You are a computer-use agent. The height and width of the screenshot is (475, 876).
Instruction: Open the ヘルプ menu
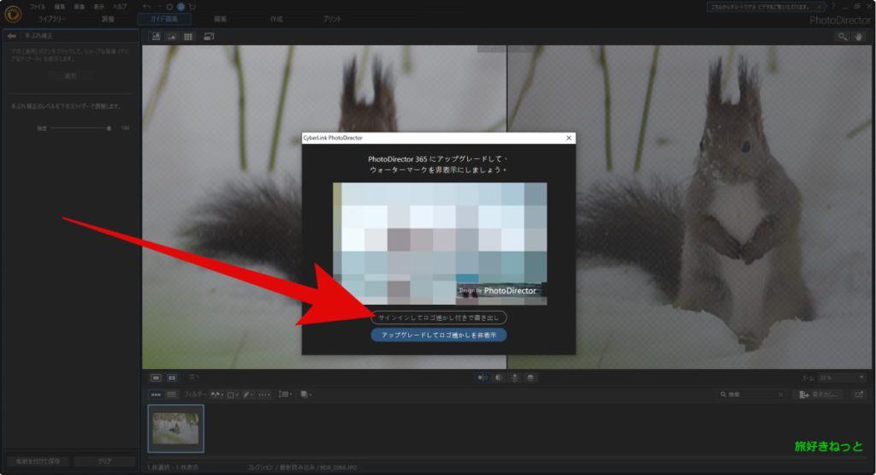click(x=120, y=7)
